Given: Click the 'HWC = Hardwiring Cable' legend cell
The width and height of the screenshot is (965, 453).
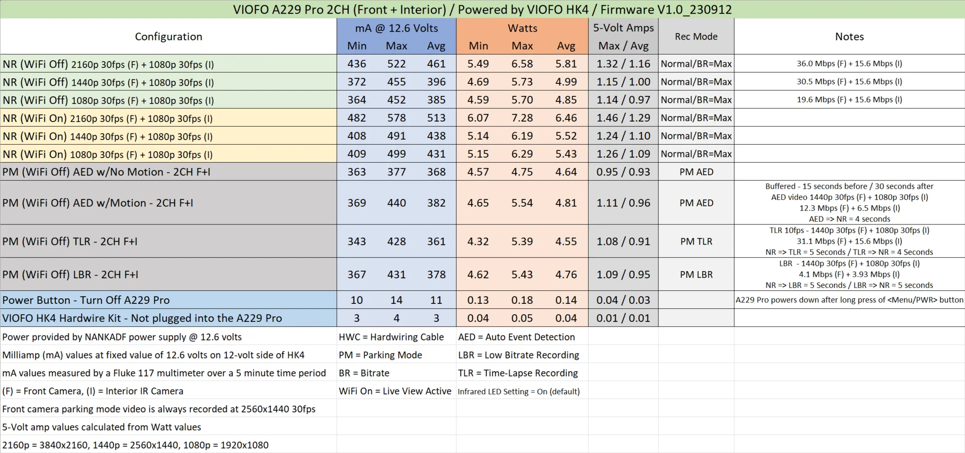Looking at the screenshot, I should [397, 337].
